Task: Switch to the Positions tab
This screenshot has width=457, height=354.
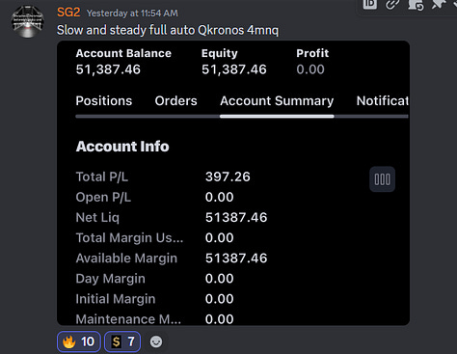Action: click(x=104, y=101)
